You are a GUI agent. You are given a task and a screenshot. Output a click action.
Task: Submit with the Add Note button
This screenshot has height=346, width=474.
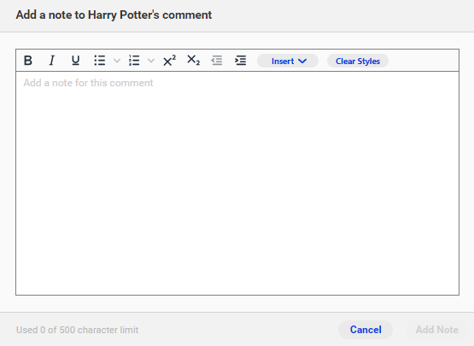pos(436,330)
